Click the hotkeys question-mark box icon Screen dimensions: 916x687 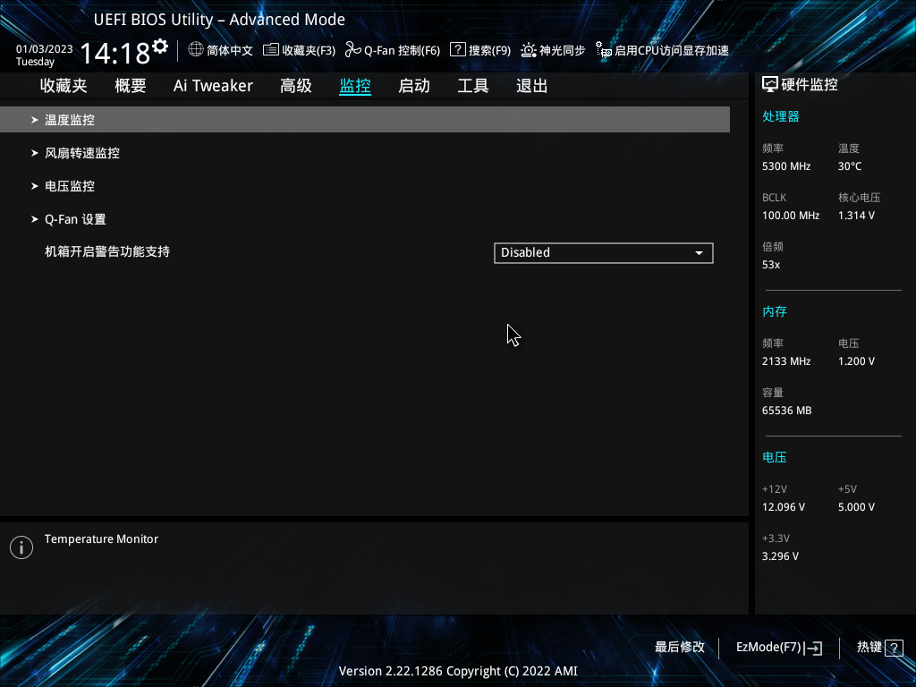(x=894, y=648)
